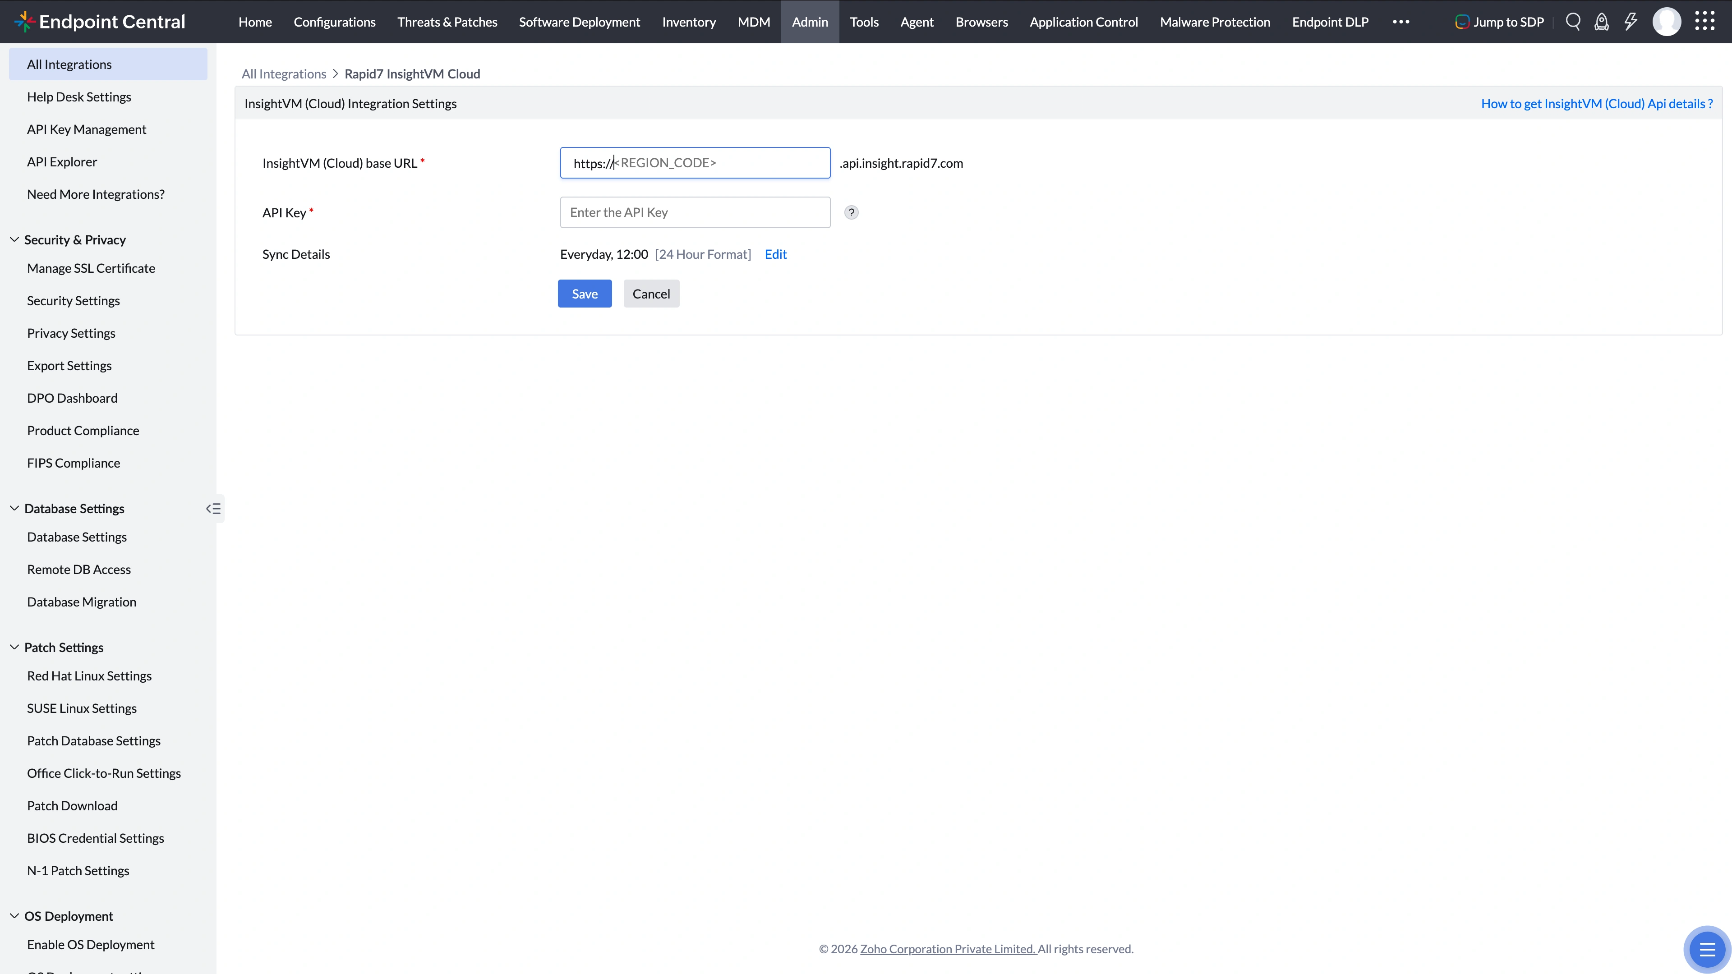Open Remote DB Access
This screenshot has width=1732, height=974.
78,570
